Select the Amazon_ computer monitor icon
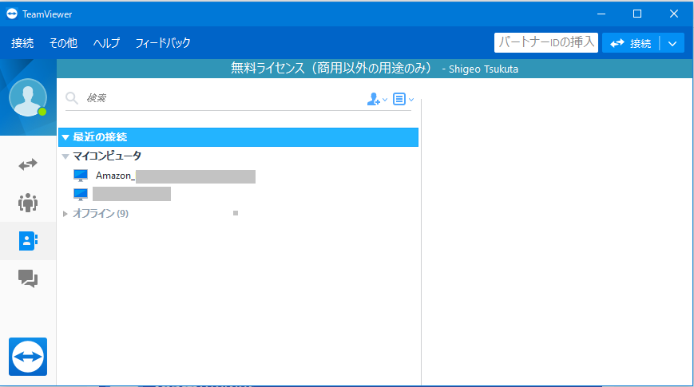 [x=81, y=176]
